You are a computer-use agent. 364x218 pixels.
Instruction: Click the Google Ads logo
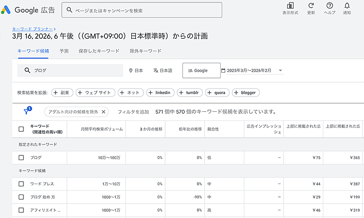[6, 10]
